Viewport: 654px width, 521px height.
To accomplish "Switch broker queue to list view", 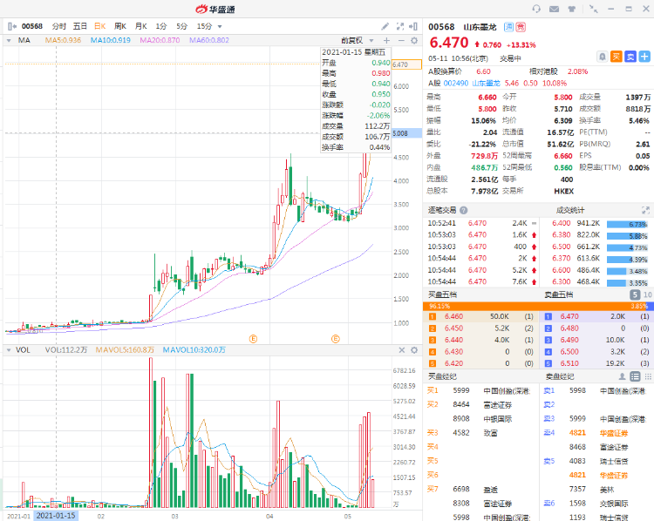I will point(635,376).
